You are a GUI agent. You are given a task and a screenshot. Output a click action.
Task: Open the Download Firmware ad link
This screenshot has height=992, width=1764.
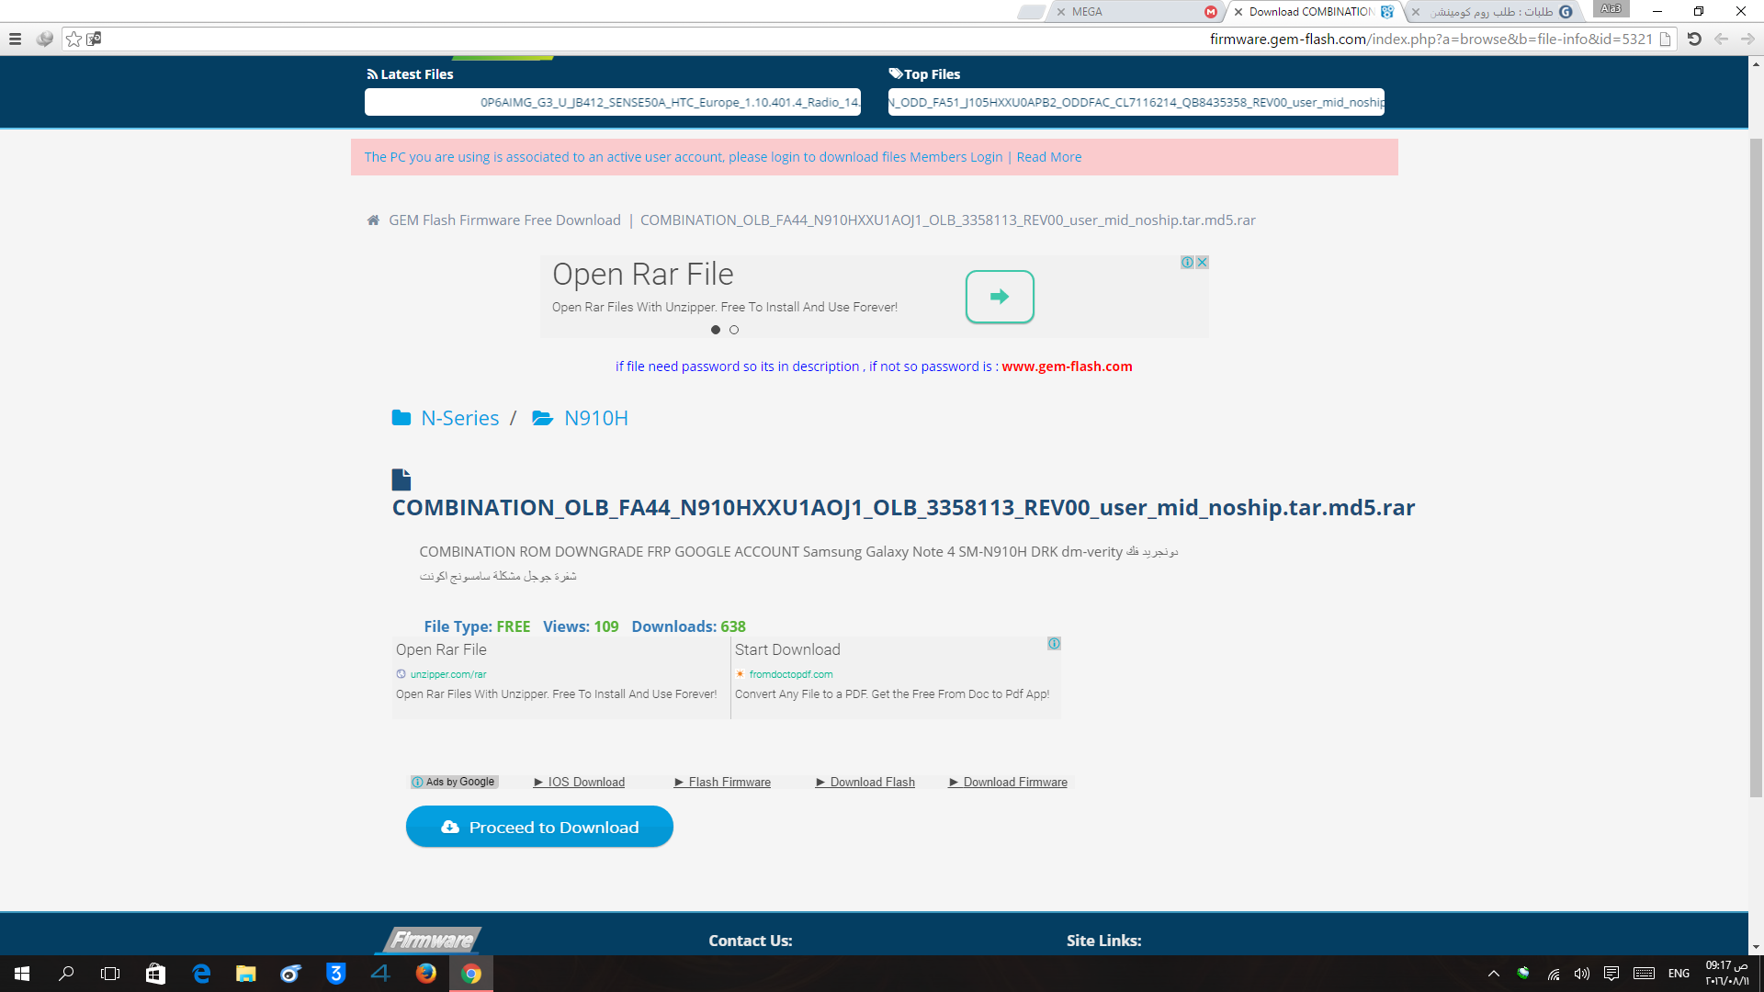(1009, 783)
